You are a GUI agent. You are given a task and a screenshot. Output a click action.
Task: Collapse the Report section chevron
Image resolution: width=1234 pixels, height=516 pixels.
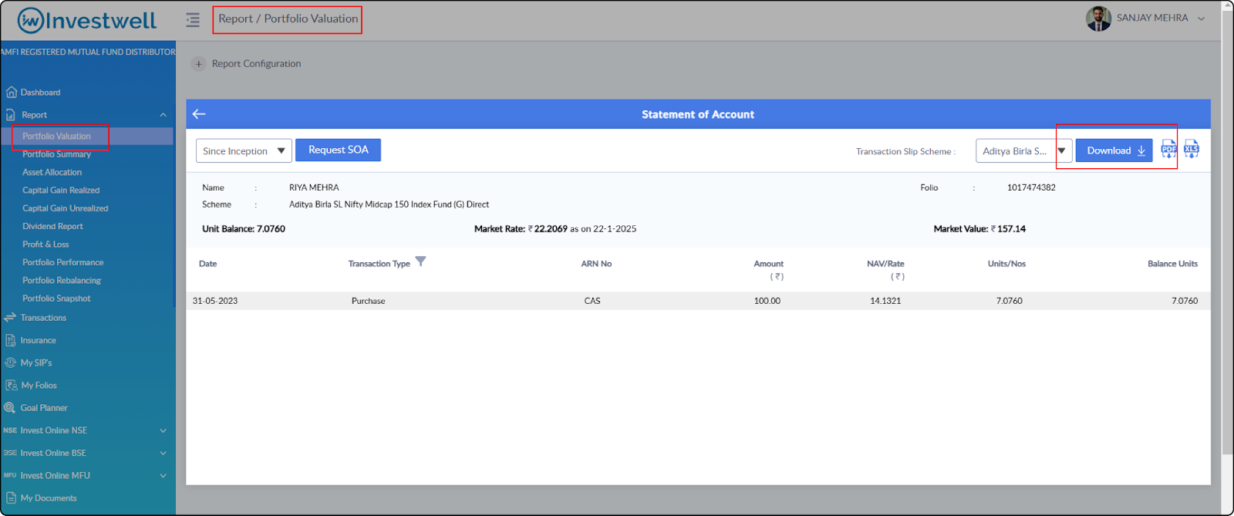(x=163, y=115)
